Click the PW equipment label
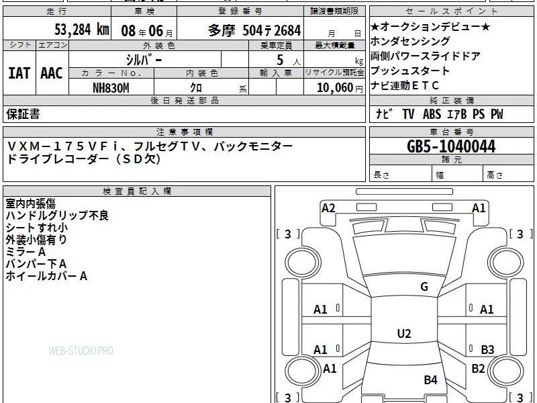This screenshot has height=403, width=537. tap(497, 114)
